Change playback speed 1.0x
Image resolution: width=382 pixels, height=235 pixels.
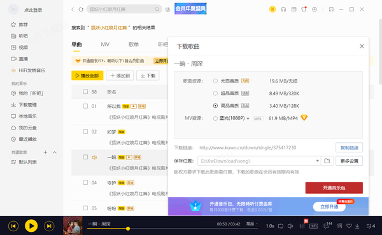pos(270,226)
